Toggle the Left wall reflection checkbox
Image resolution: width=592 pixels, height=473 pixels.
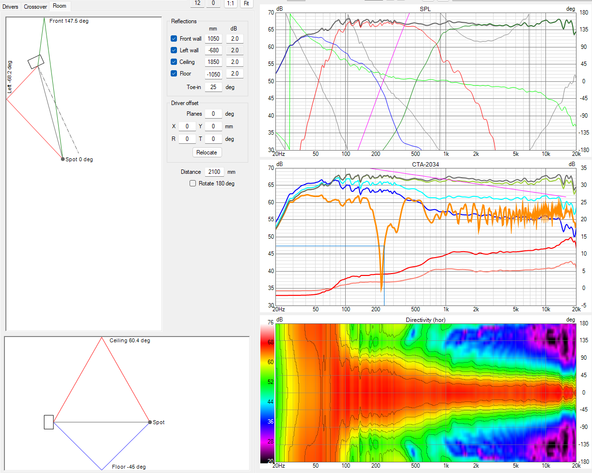tap(174, 50)
